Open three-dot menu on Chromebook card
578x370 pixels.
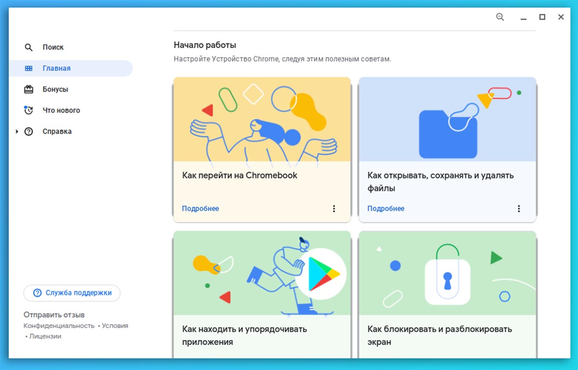(334, 208)
